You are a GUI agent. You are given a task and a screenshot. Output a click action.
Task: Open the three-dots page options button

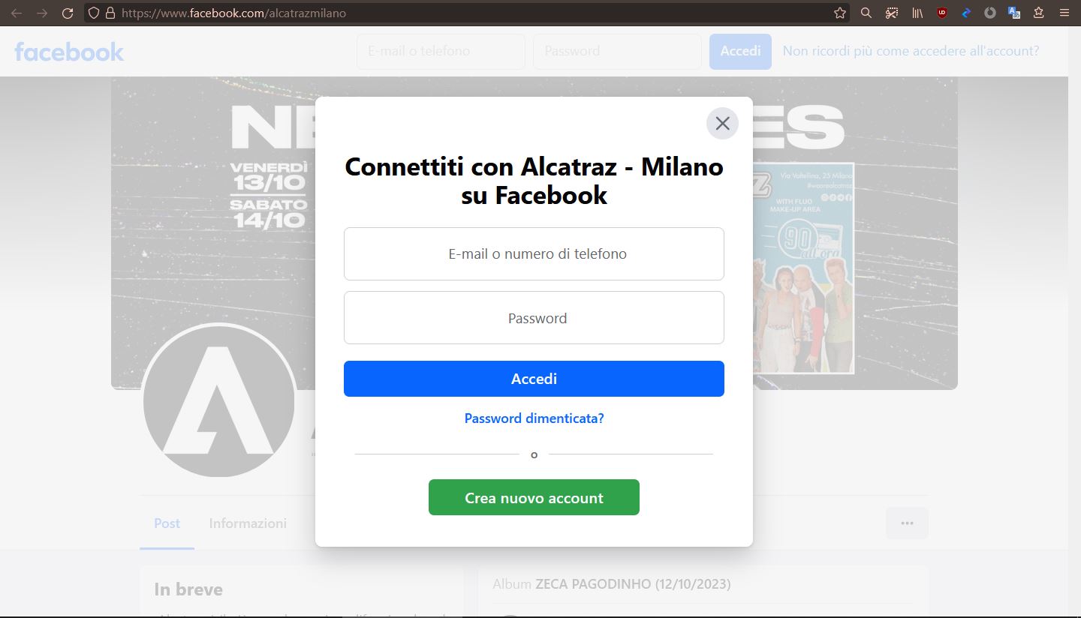(907, 523)
